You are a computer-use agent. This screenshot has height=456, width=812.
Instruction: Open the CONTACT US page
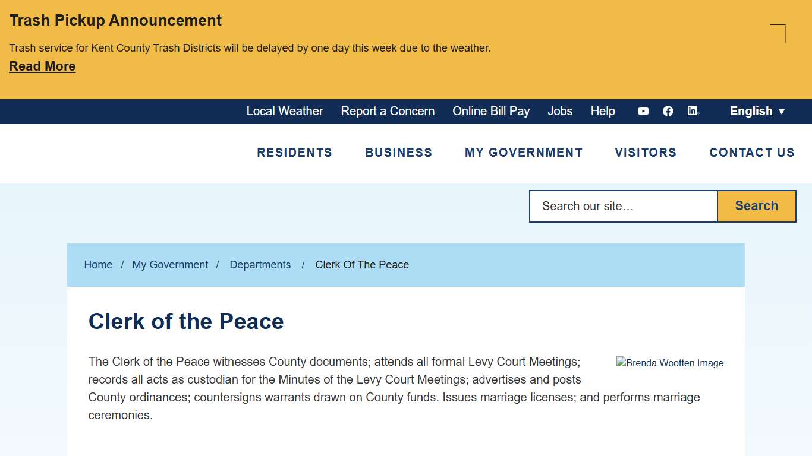[751, 153]
